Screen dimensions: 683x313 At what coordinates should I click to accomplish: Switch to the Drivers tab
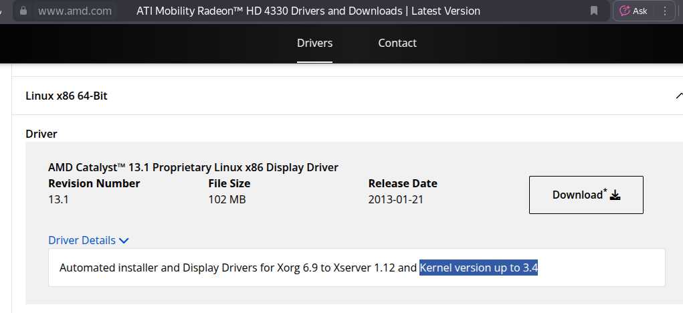(314, 43)
